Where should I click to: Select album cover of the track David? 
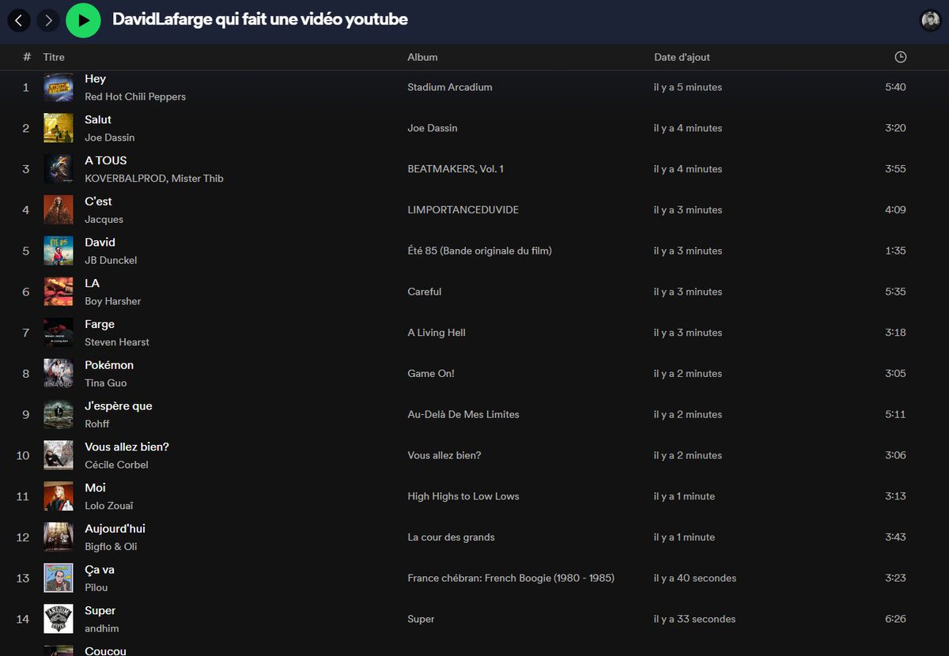click(59, 251)
